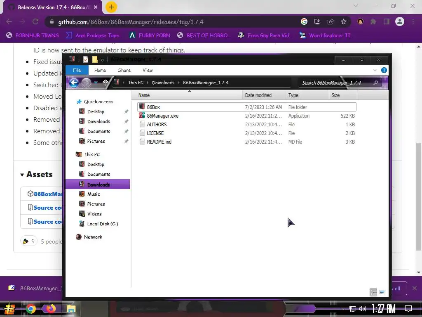Open Pictures under This PC

coord(96,204)
